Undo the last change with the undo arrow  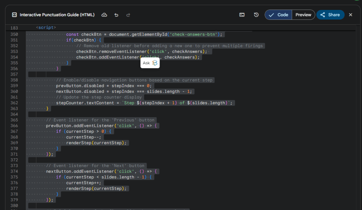point(116,15)
